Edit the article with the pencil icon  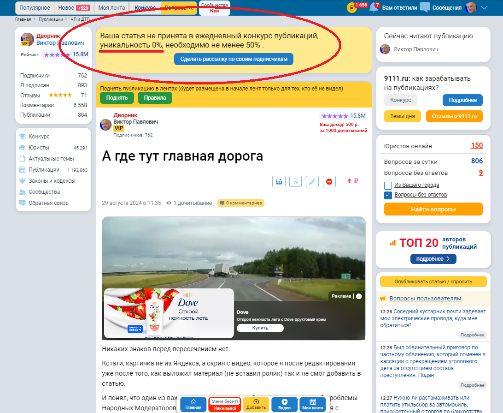312,181
